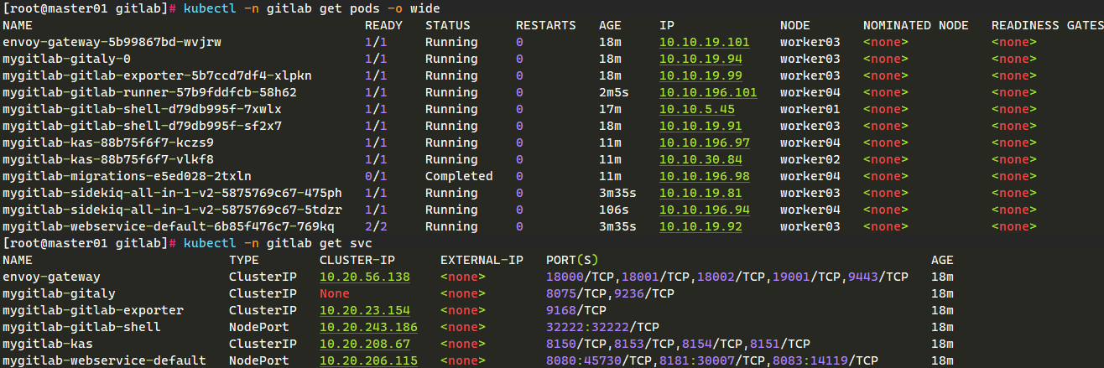Click webservice ports starting 8080:45730/TCP
Viewport: 1104px width, 368px height.
712,360
